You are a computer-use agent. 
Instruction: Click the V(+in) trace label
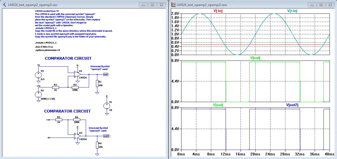click(x=292, y=11)
